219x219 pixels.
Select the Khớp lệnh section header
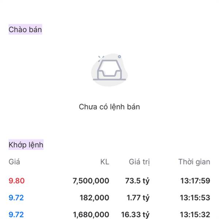coord(26,145)
